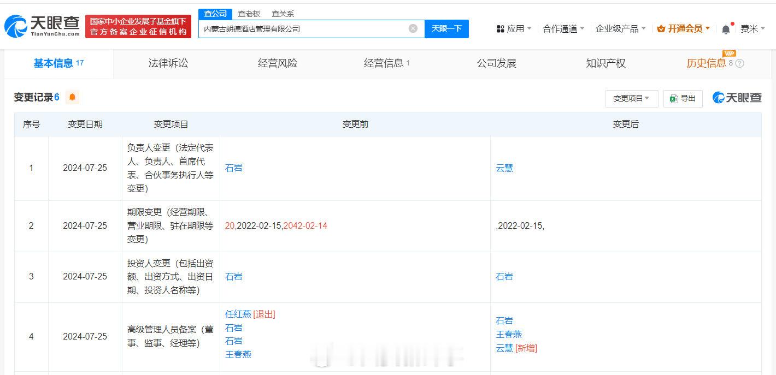Open 云慧 [新增] link in row 4
The width and height of the screenshot is (776, 375).
click(x=516, y=348)
